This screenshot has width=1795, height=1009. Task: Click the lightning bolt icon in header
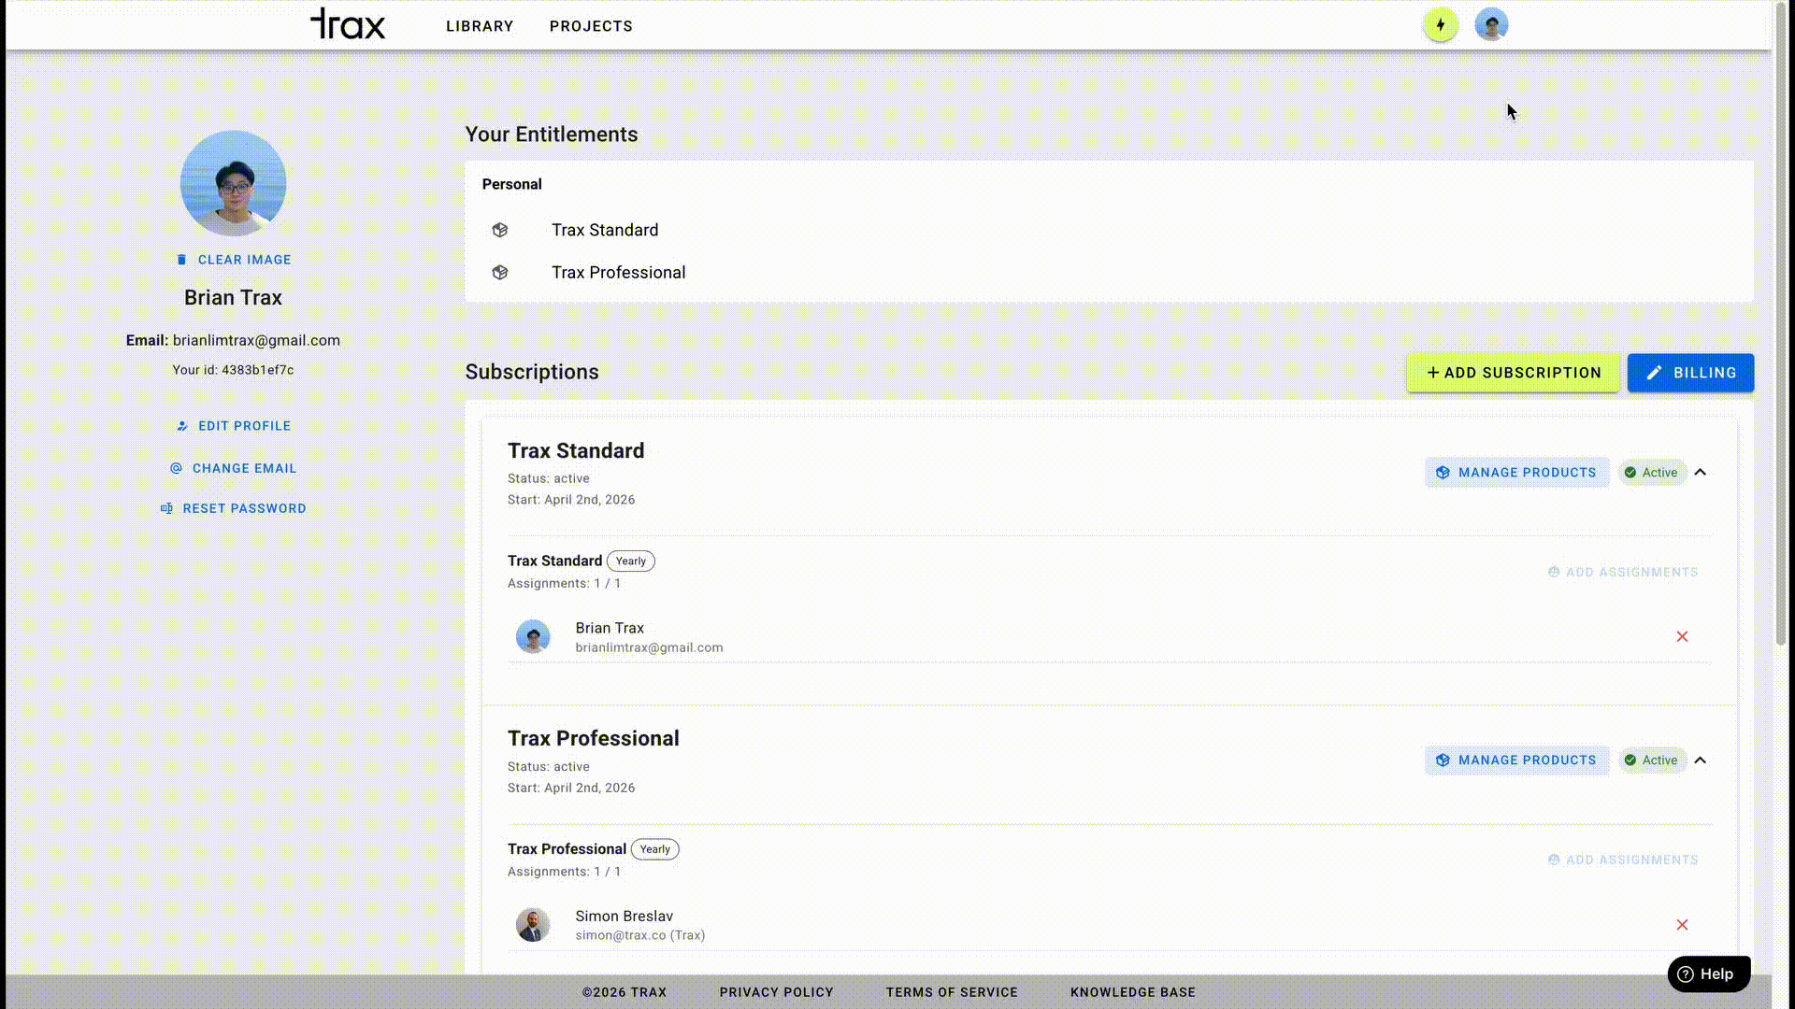pyautogui.click(x=1440, y=25)
